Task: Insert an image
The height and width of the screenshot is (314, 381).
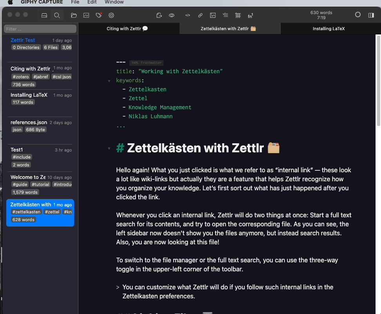Action: pos(213,15)
